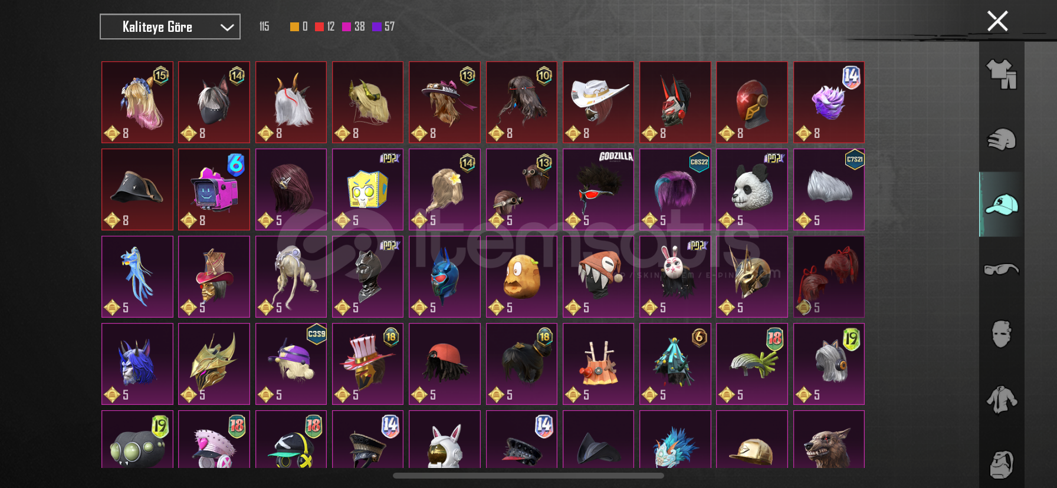Expand the Kaliteye Göre sort dropdown
The image size is (1057, 488).
[170, 27]
